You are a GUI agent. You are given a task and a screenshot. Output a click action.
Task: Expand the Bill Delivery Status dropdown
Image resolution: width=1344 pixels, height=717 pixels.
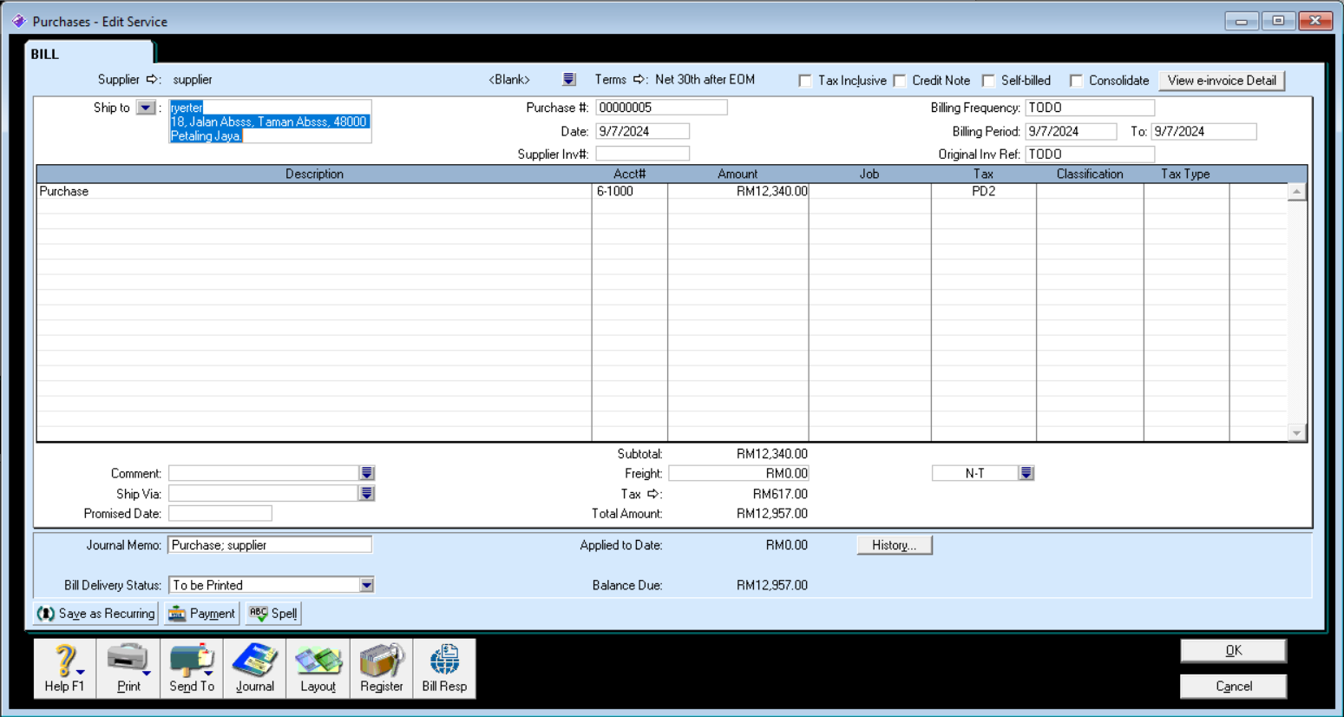click(x=366, y=585)
